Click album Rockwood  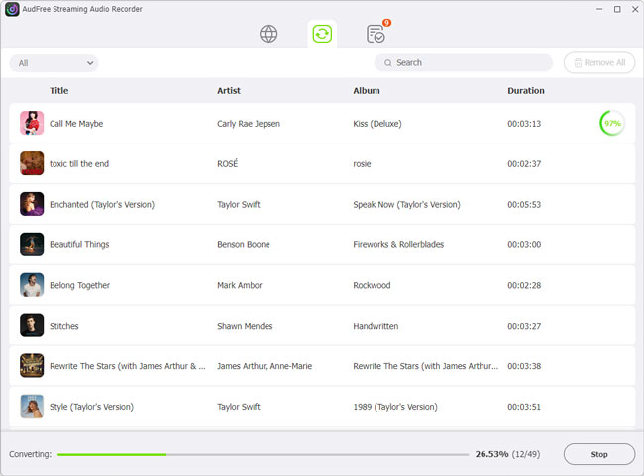coord(372,285)
